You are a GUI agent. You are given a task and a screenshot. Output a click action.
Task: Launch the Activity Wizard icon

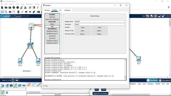pyautogui.click(x=21, y=7)
